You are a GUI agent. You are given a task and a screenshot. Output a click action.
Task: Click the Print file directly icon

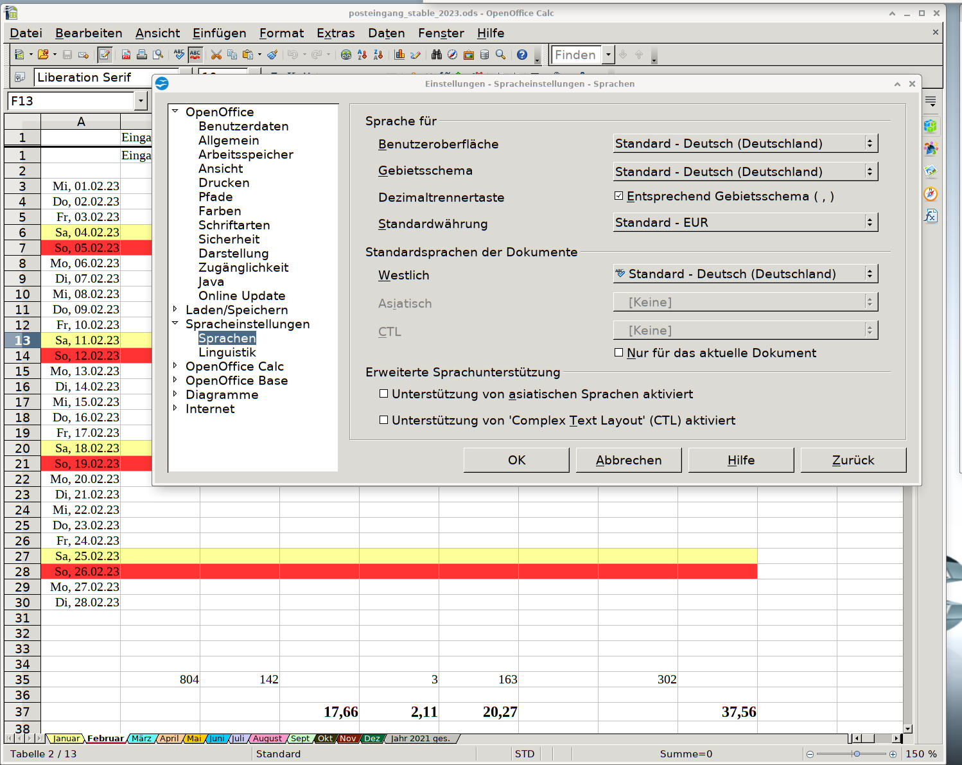click(x=142, y=55)
